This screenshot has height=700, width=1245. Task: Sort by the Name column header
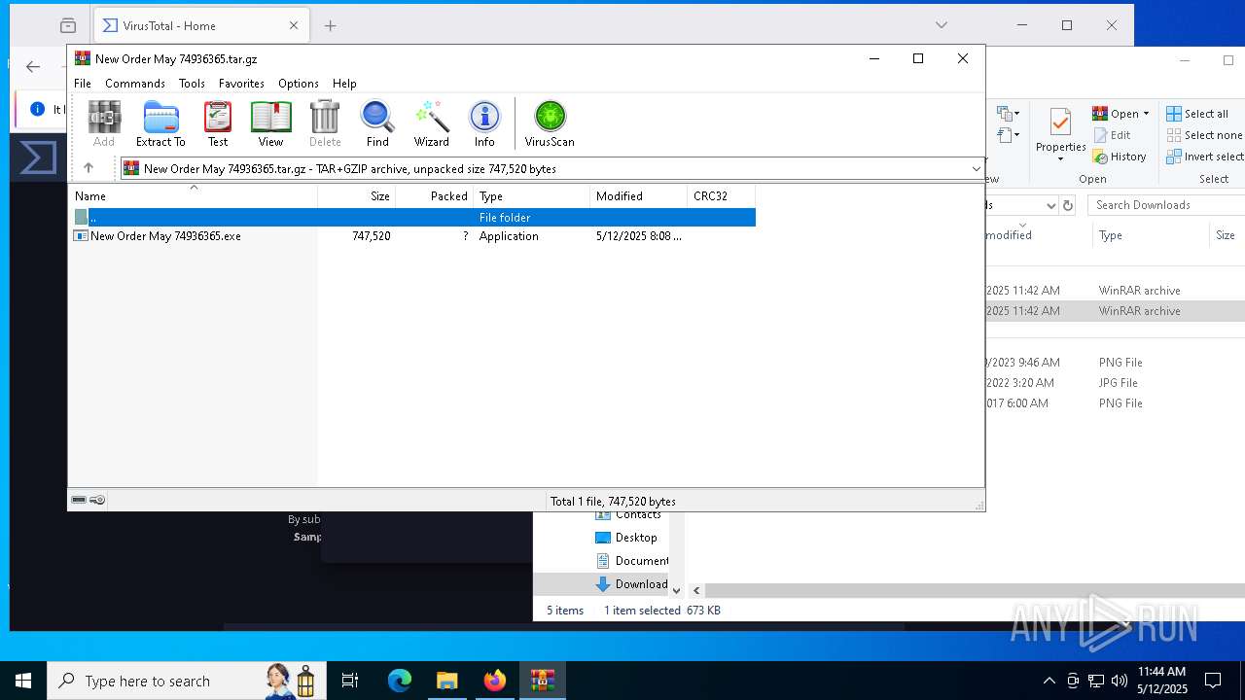[x=194, y=195]
